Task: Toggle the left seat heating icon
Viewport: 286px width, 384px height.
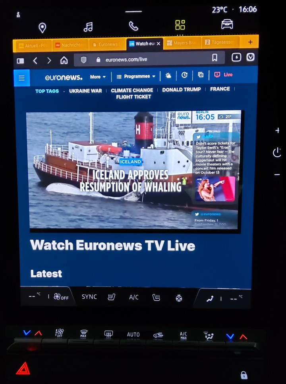Action: click(x=111, y=297)
